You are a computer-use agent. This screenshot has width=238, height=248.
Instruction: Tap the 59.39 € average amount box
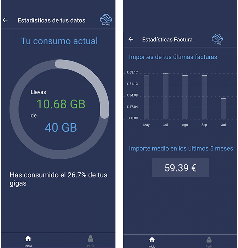[x=180, y=167]
